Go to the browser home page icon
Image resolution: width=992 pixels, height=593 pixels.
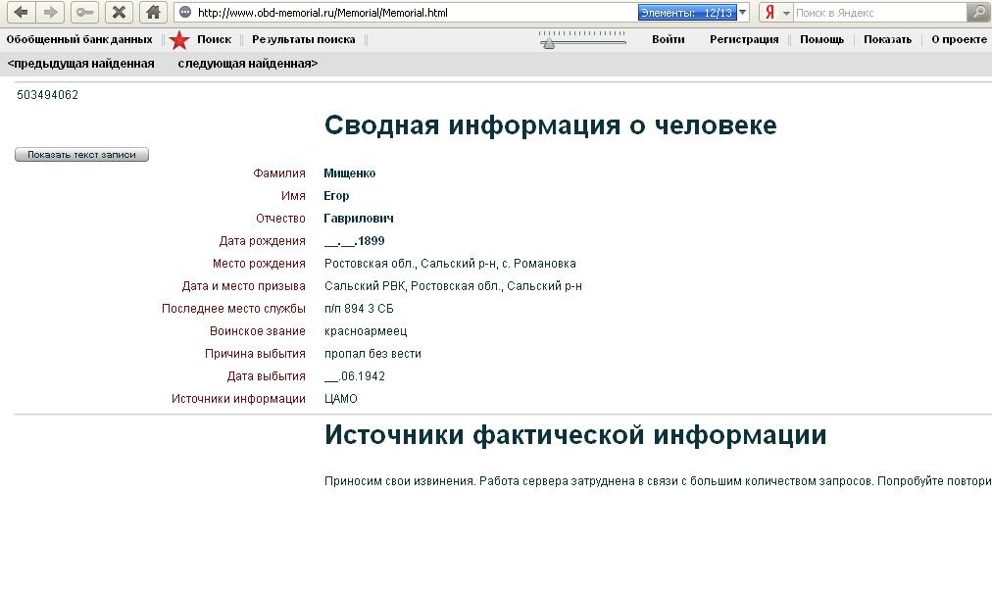click(152, 13)
